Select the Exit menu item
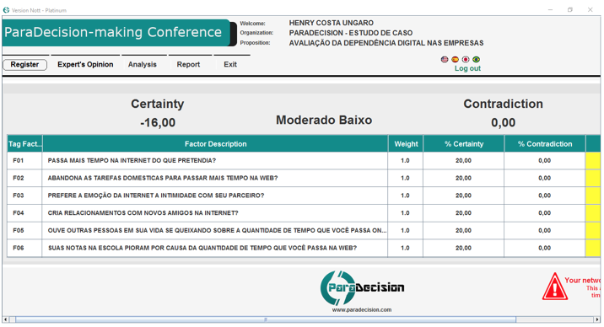Viewport: 604px width, 327px height. (230, 65)
